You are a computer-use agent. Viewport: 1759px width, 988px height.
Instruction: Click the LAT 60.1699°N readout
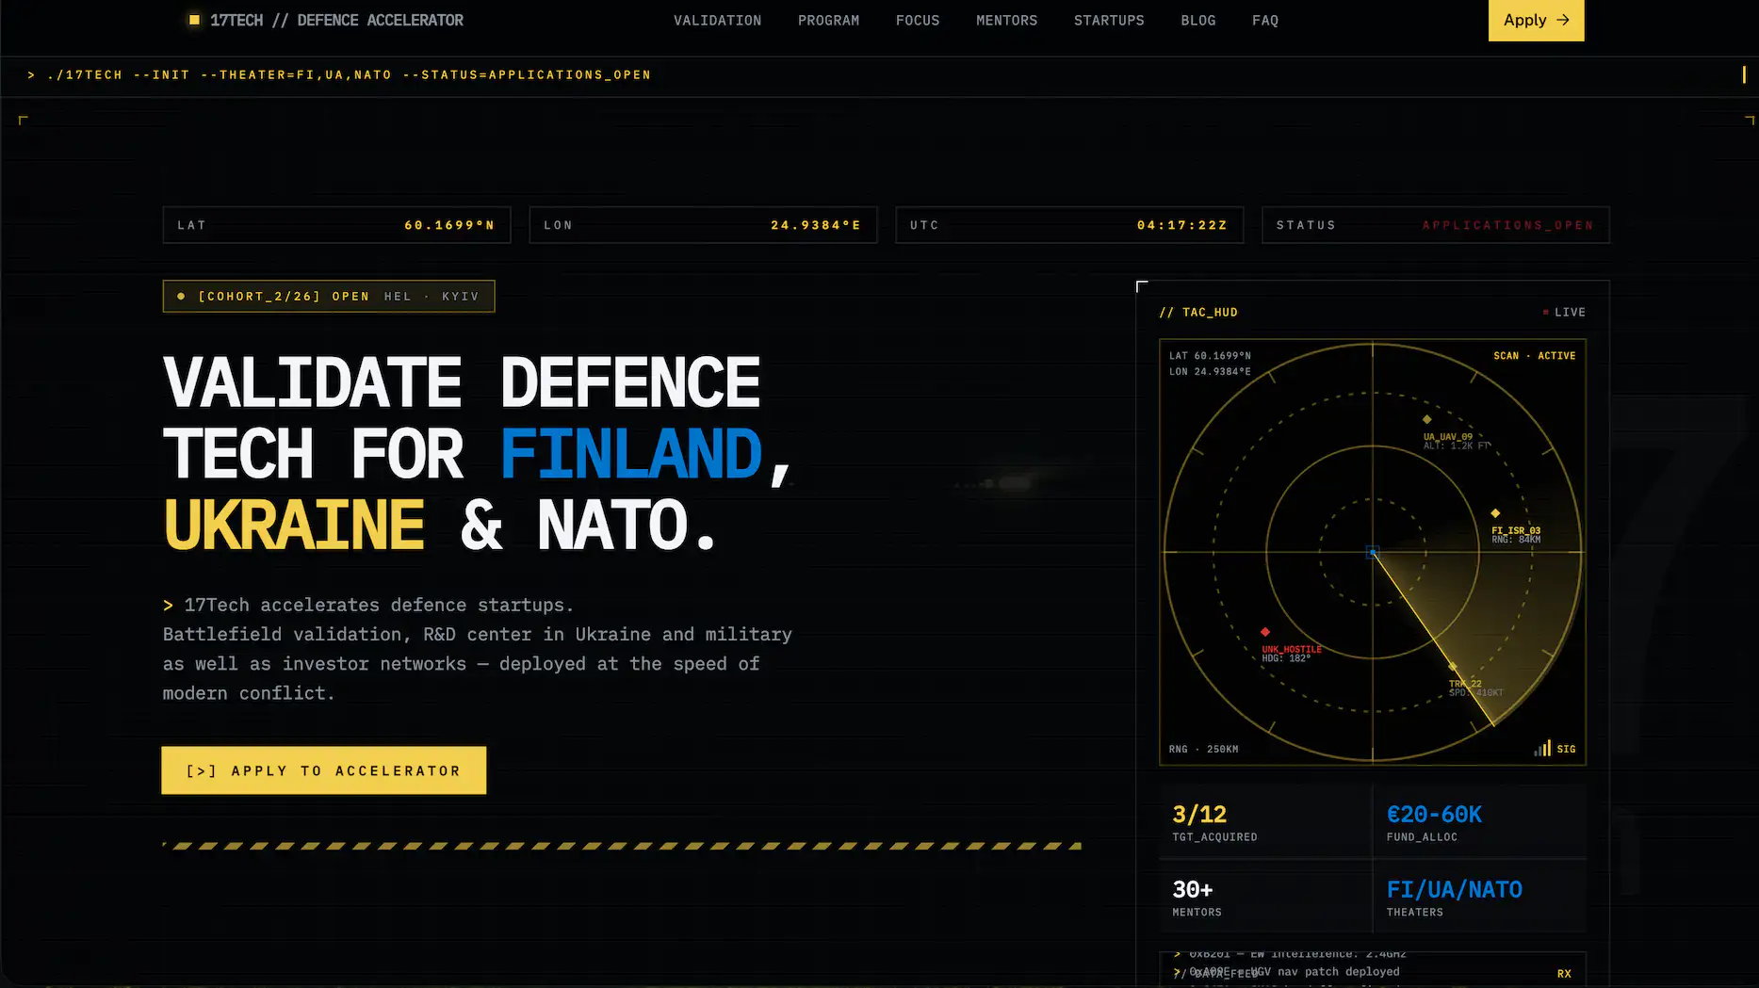pyautogui.click(x=336, y=225)
